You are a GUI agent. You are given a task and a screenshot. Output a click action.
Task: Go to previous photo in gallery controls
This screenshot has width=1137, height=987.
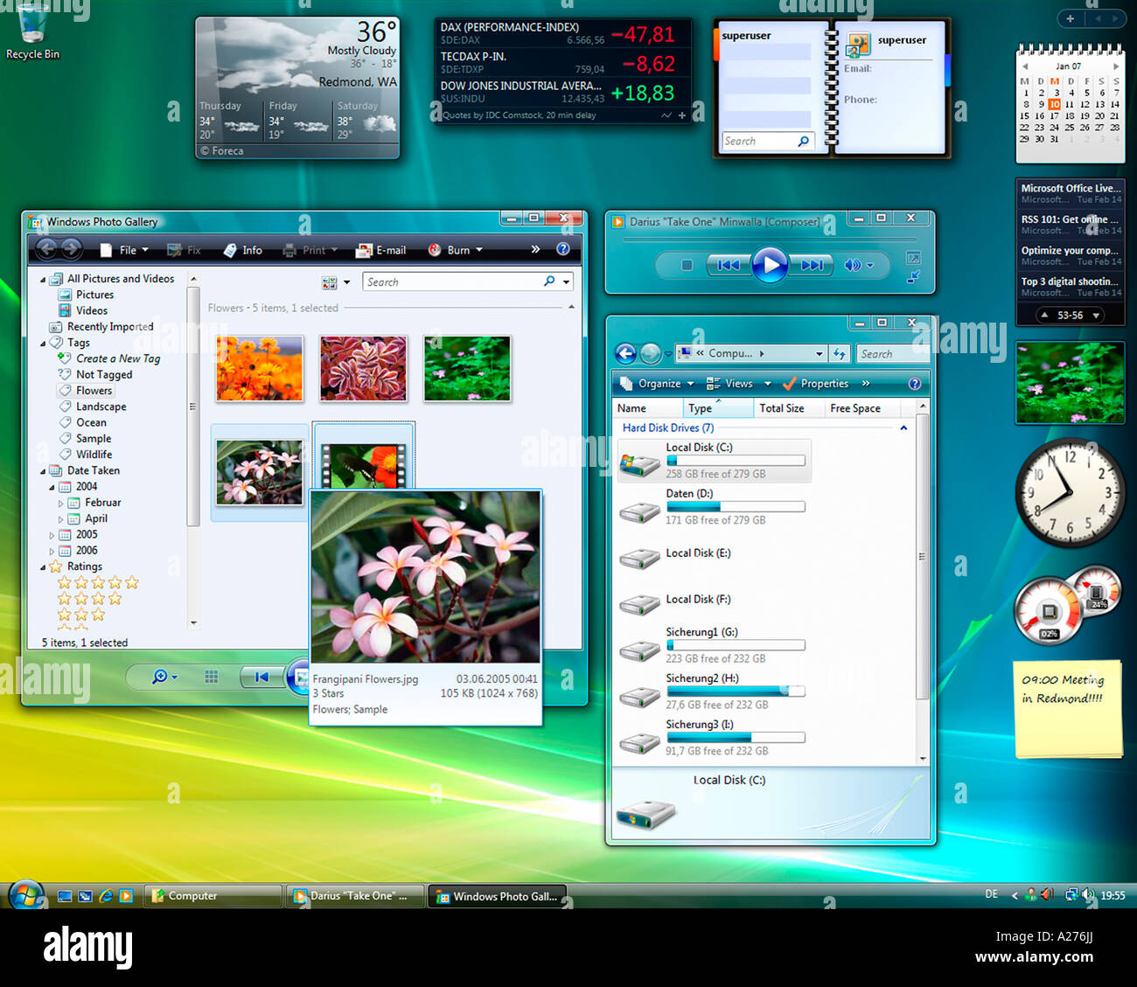pyautogui.click(x=262, y=677)
